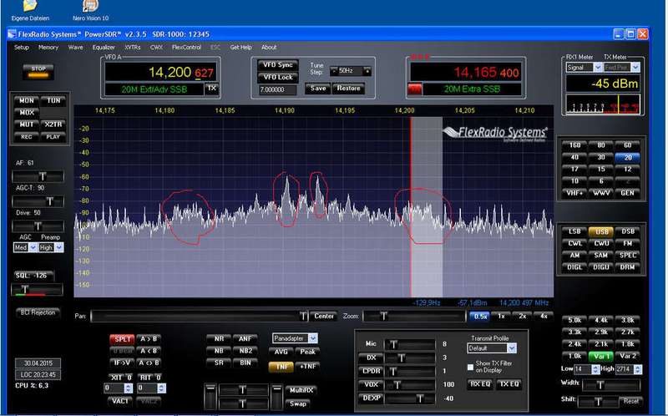
Task: Check Show TX Filter on Display
Action: click(470, 367)
